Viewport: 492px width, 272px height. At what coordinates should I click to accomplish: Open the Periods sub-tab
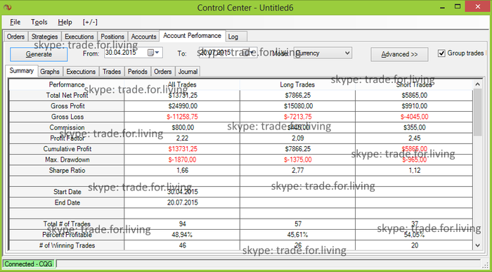pyautogui.click(x=138, y=72)
